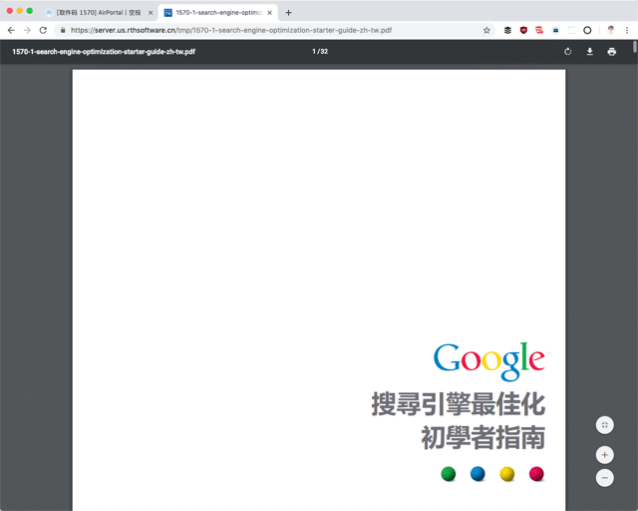
Task: Close the AirPortal tab
Action: [151, 13]
